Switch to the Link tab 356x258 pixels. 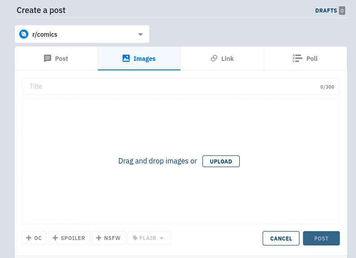222,58
